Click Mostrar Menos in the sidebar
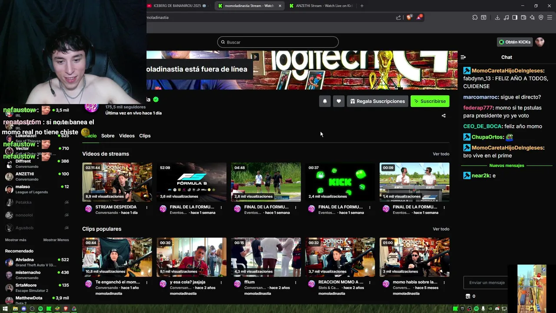The height and width of the screenshot is (313, 556). (x=56, y=240)
